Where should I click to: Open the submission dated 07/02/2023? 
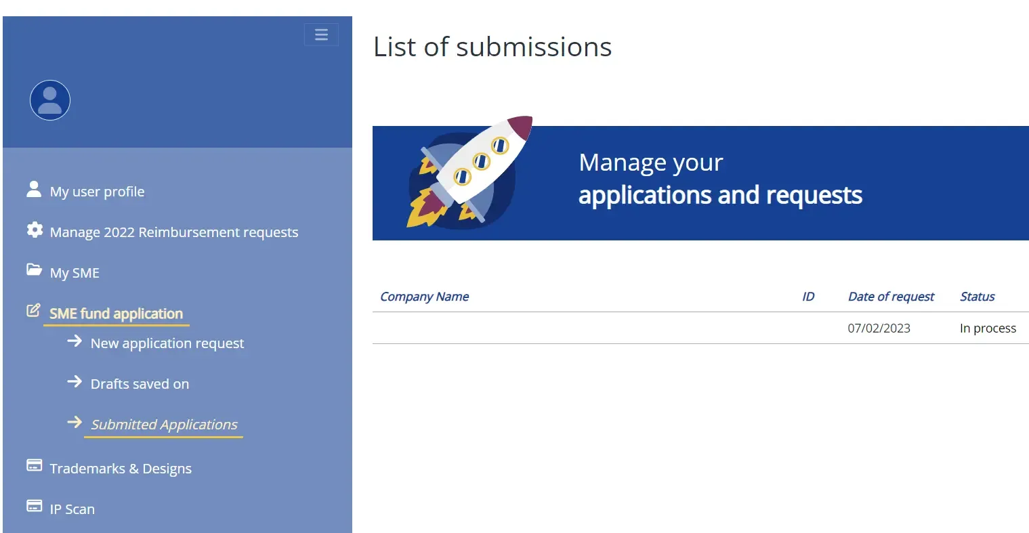pyautogui.click(x=879, y=328)
